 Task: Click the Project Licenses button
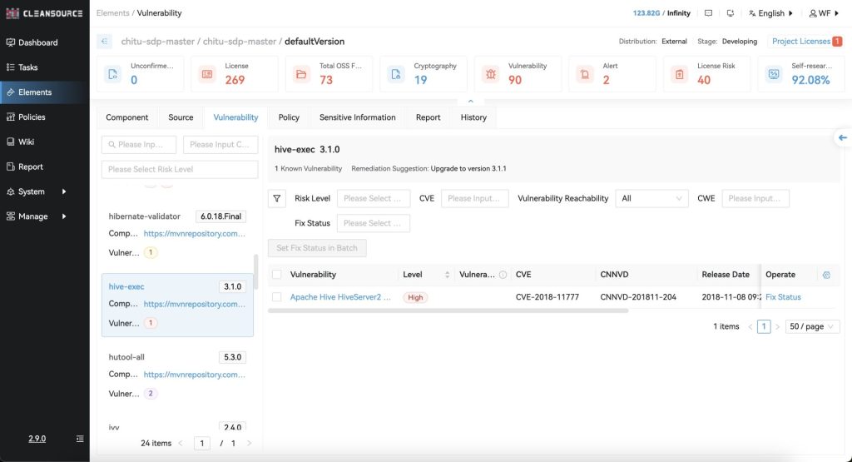pos(806,42)
